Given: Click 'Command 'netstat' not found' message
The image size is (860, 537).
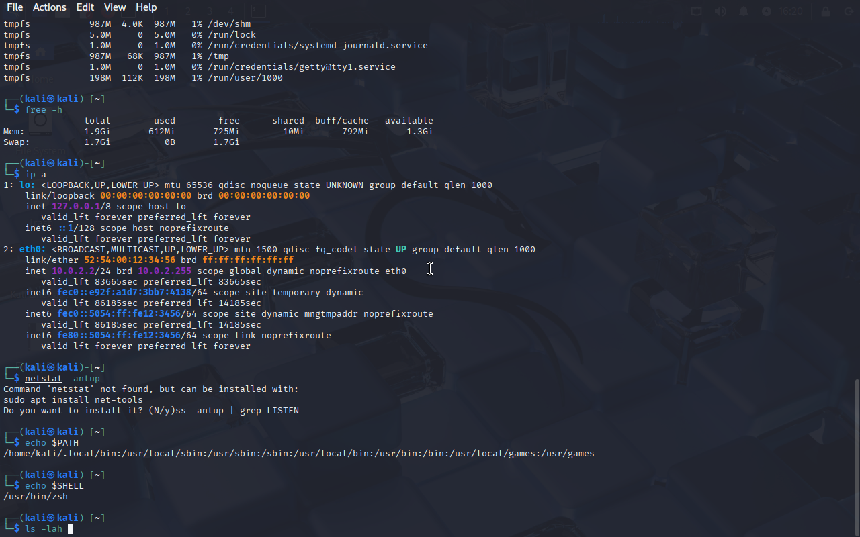Looking at the screenshot, I should (151, 389).
